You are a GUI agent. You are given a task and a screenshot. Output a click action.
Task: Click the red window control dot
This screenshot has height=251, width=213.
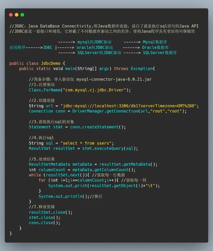click(11, 15)
